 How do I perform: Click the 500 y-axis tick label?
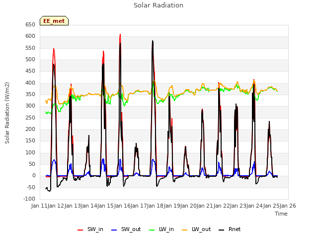[30, 60]
